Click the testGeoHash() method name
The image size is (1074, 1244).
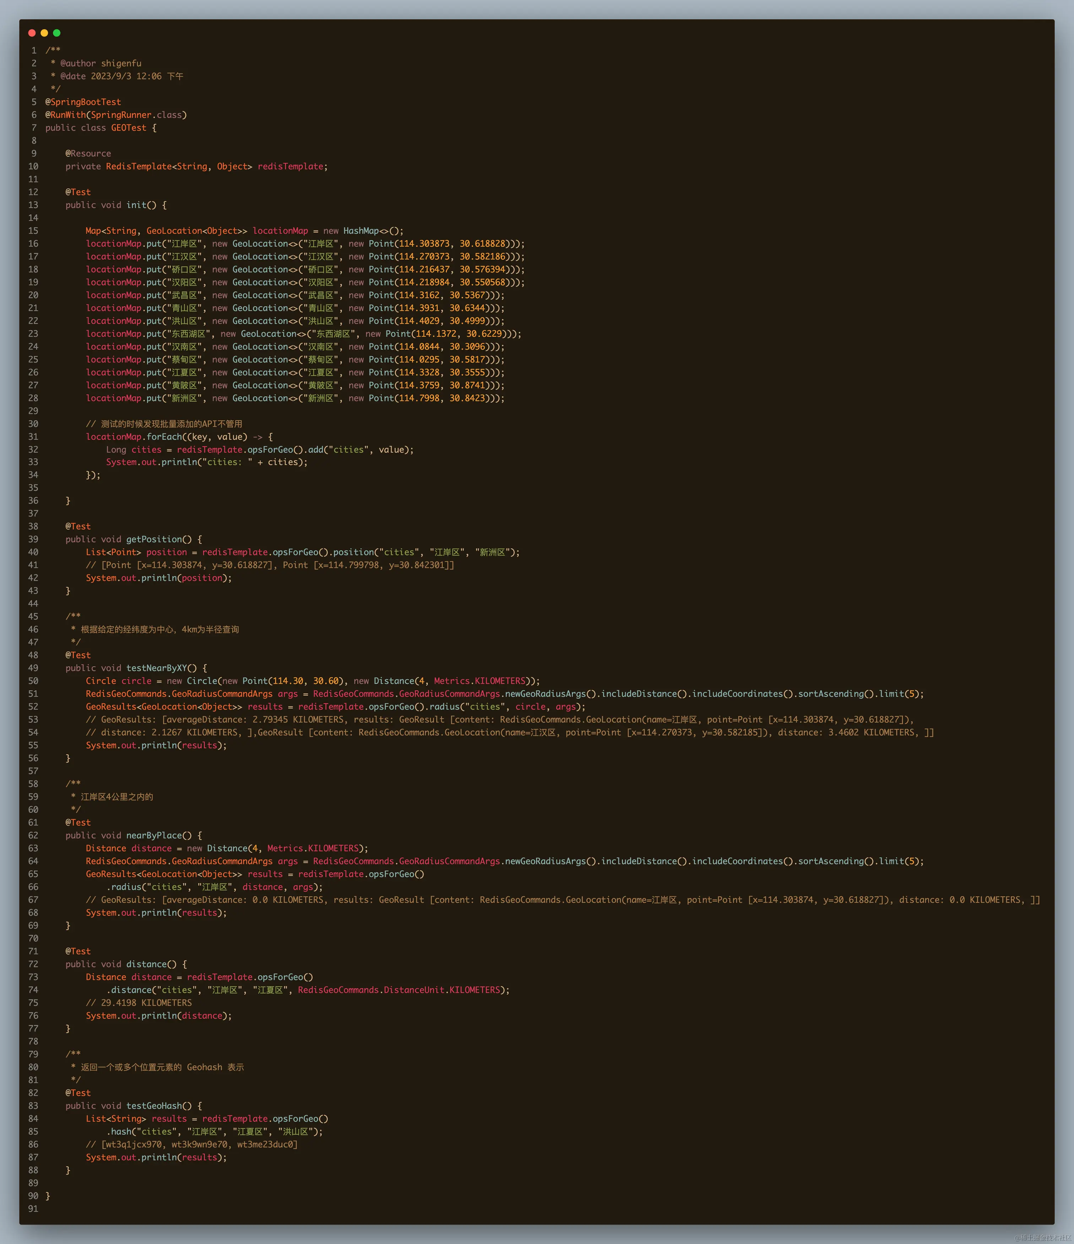(154, 1105)
